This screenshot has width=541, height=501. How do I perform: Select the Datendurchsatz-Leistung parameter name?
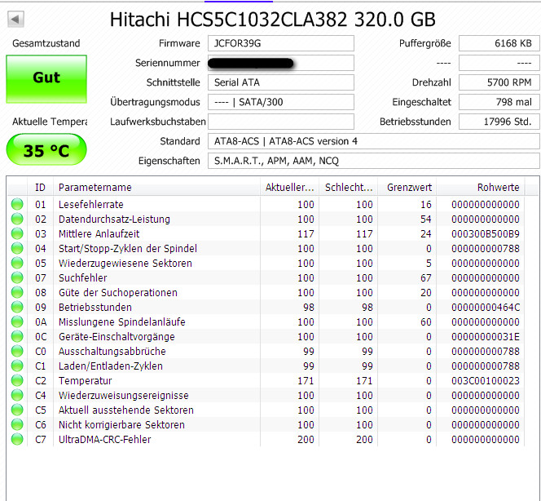(114, 219)
